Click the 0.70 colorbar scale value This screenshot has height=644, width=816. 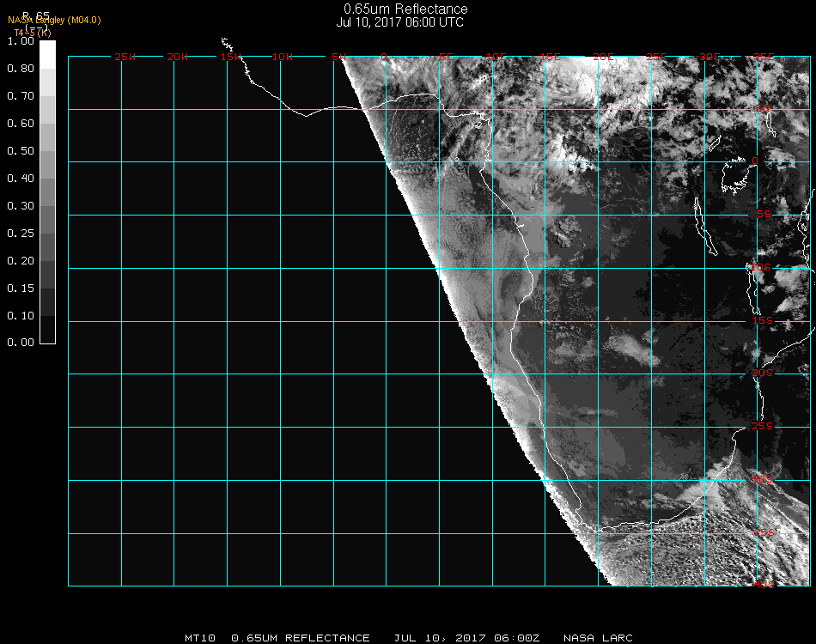21,96
